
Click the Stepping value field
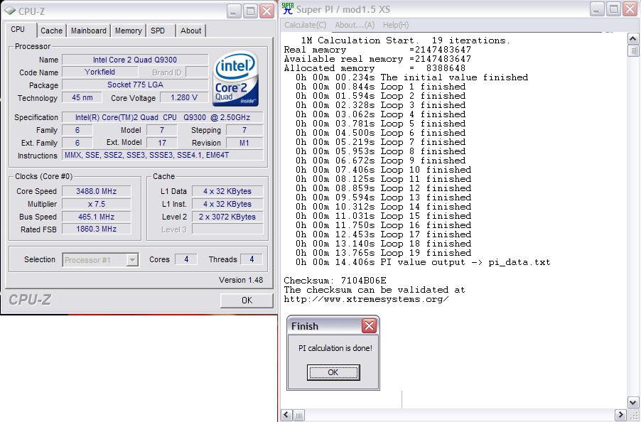[x=244, y=130]
